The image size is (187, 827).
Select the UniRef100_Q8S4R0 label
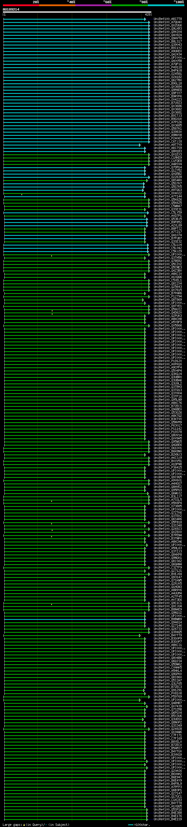point(168,180)
